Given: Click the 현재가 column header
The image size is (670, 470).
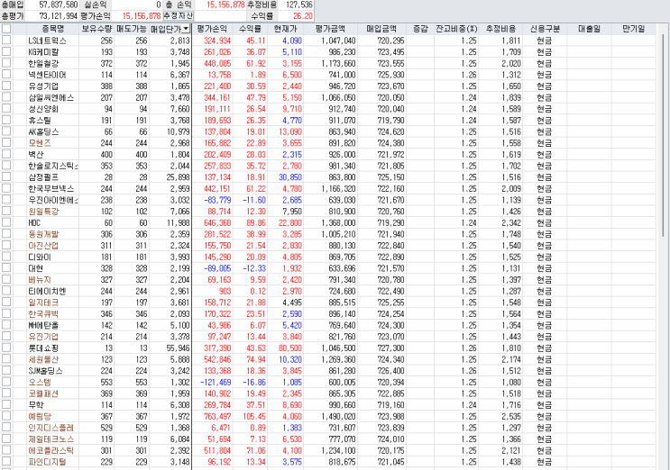Looking at the screenshot, I should pyautogui.click(x=285, y=29).
